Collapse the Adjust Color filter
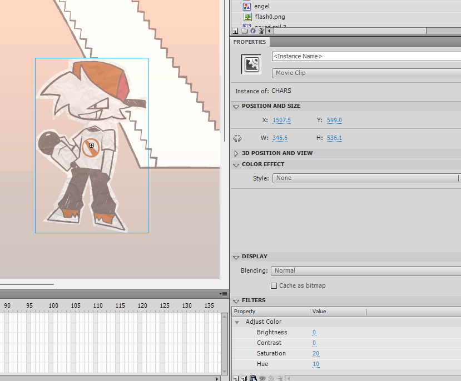The image size is (461, 381). pyautogui.click(x=237, y=322)
